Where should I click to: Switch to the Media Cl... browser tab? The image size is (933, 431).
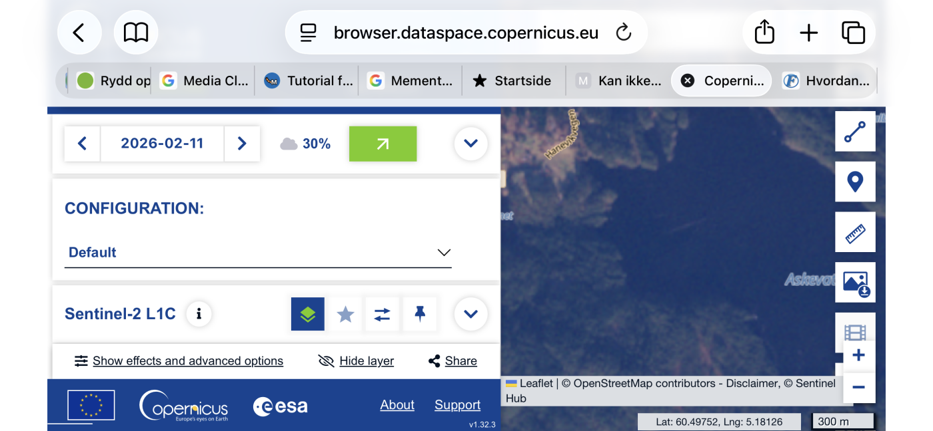pos(205,81)
